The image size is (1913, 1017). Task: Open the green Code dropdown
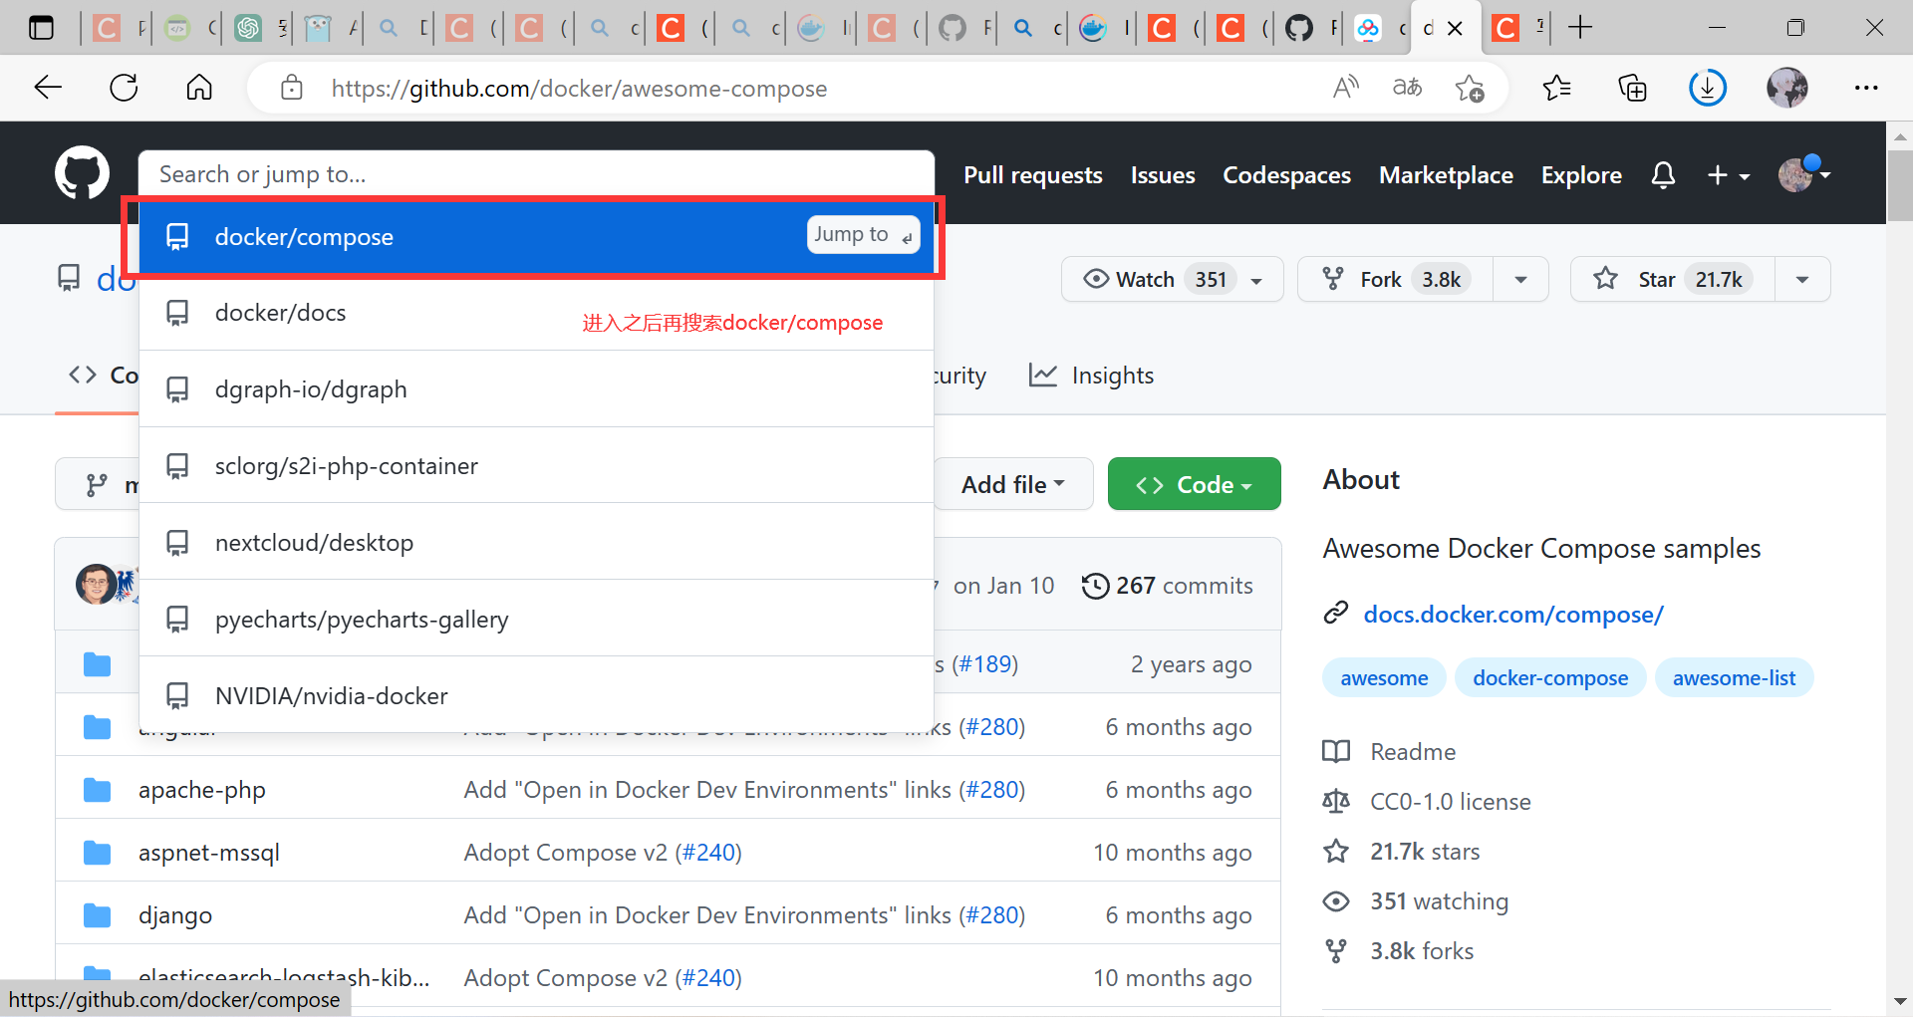tap(1194, 484)
